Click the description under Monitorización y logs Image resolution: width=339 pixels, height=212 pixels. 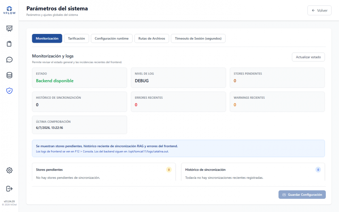(77, 62)
